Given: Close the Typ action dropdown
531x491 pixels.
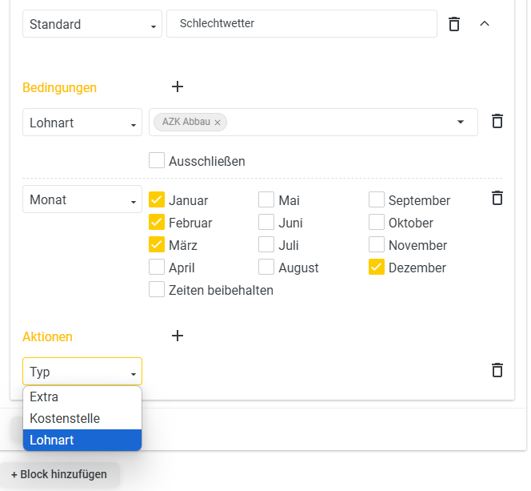Looking at the screenshot, I should click(x=82, y=372).
